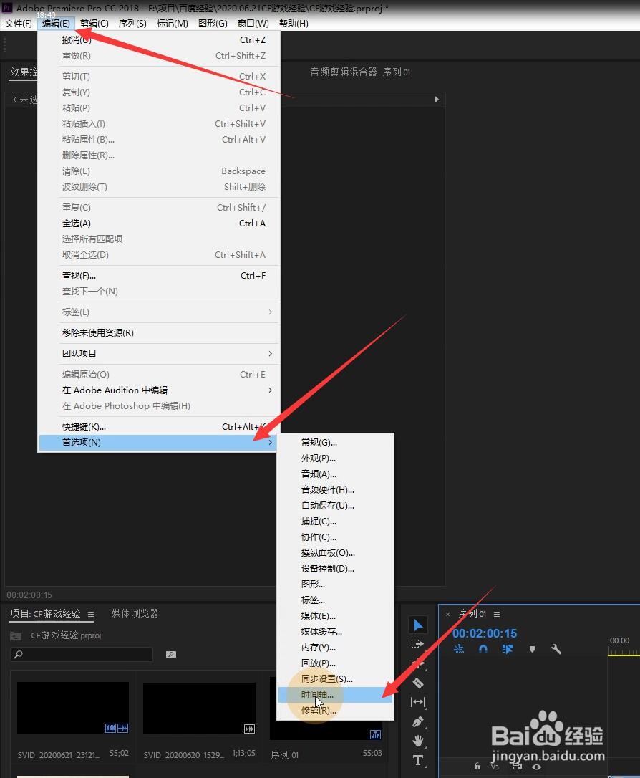Open 设备控制(D)... preferences

[x=335, y=569]
